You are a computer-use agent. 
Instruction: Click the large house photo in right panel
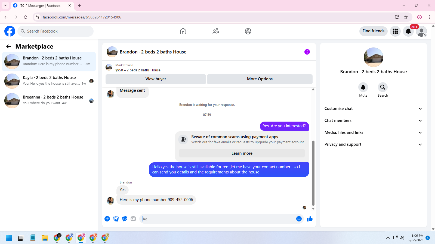[x=373, y=57]
